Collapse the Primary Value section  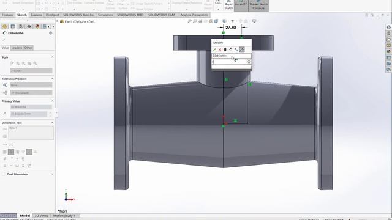tap(52, 101)
